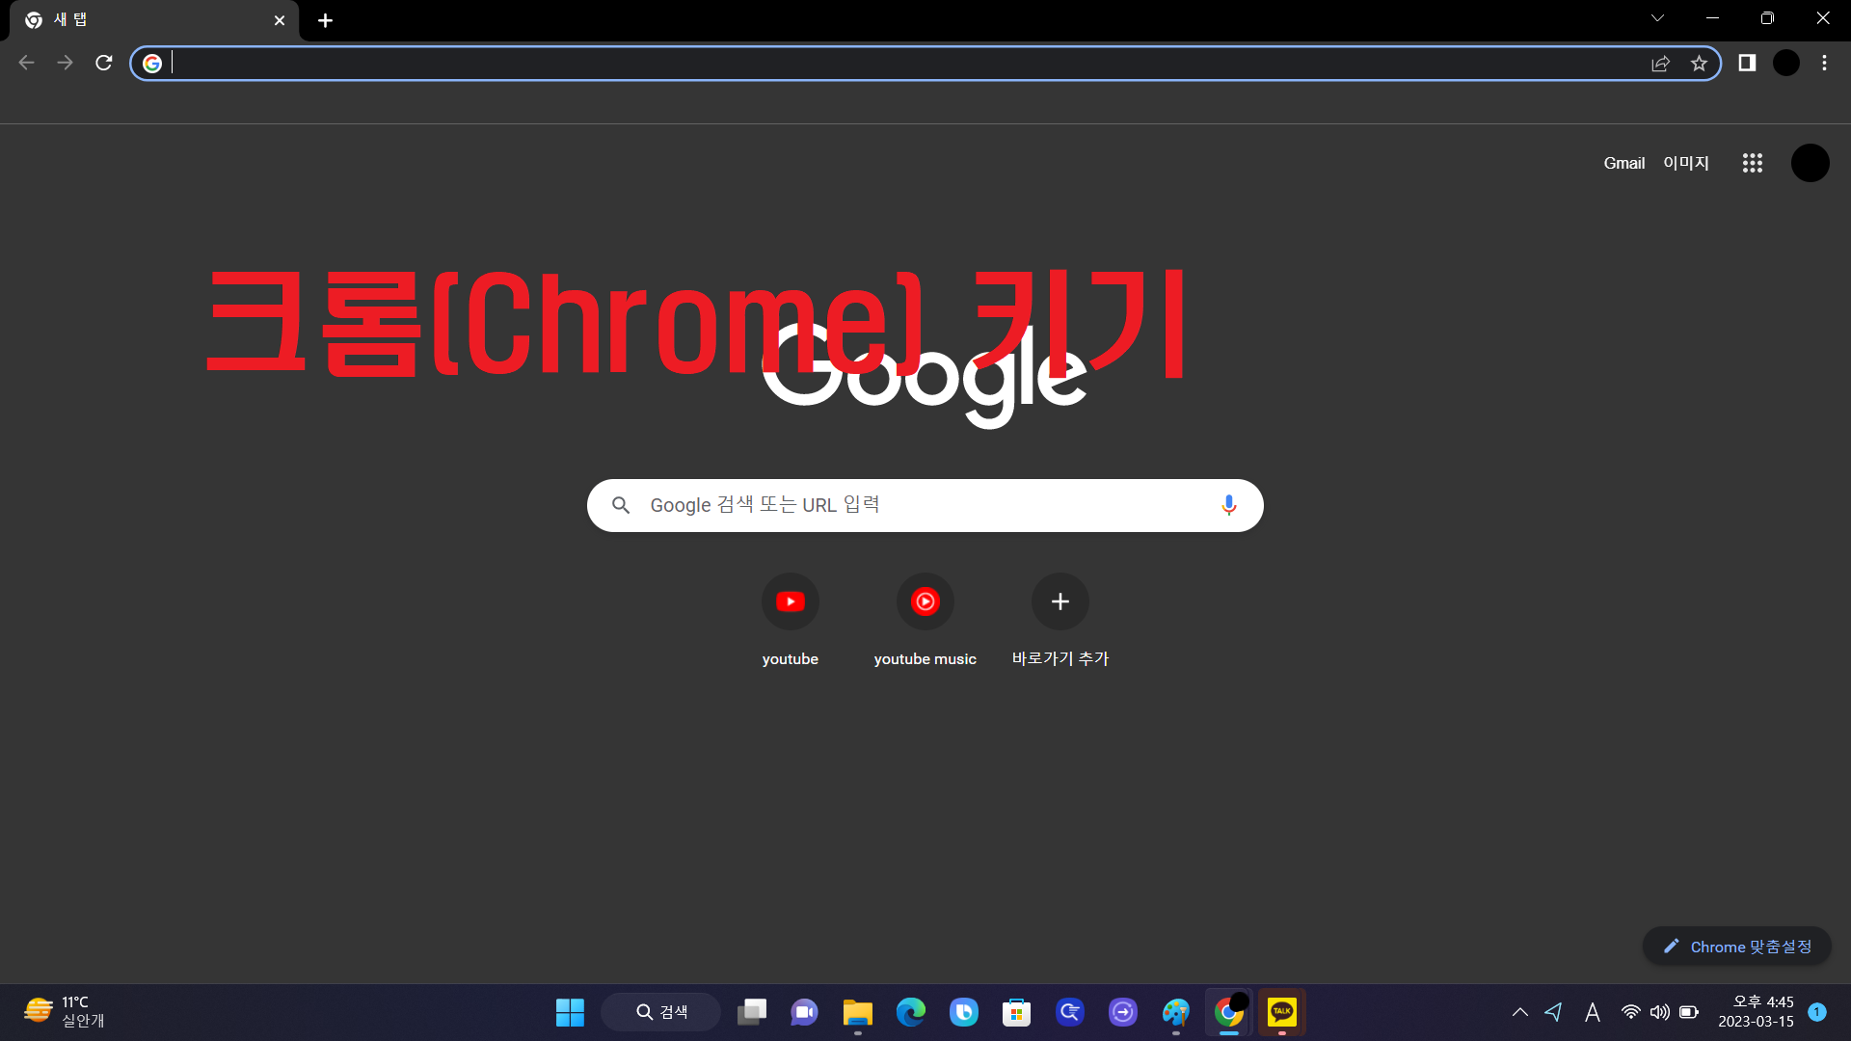Open Chrome 맞춤설정 button
The width and height of the screenshot is (1851, 1041).
click(x=1737, y=947)
